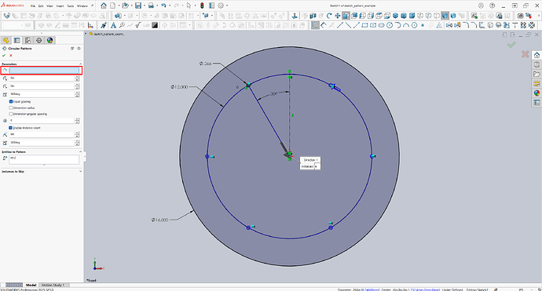Viewport: 542px width, 291px height.
Task: Click the Open file folder icon
Action: (x=125, y=5)
